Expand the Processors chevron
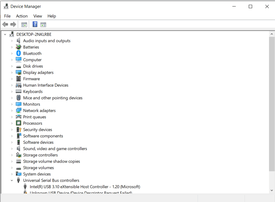The height and width of the screenshot is (202, 275). point(12,123)
